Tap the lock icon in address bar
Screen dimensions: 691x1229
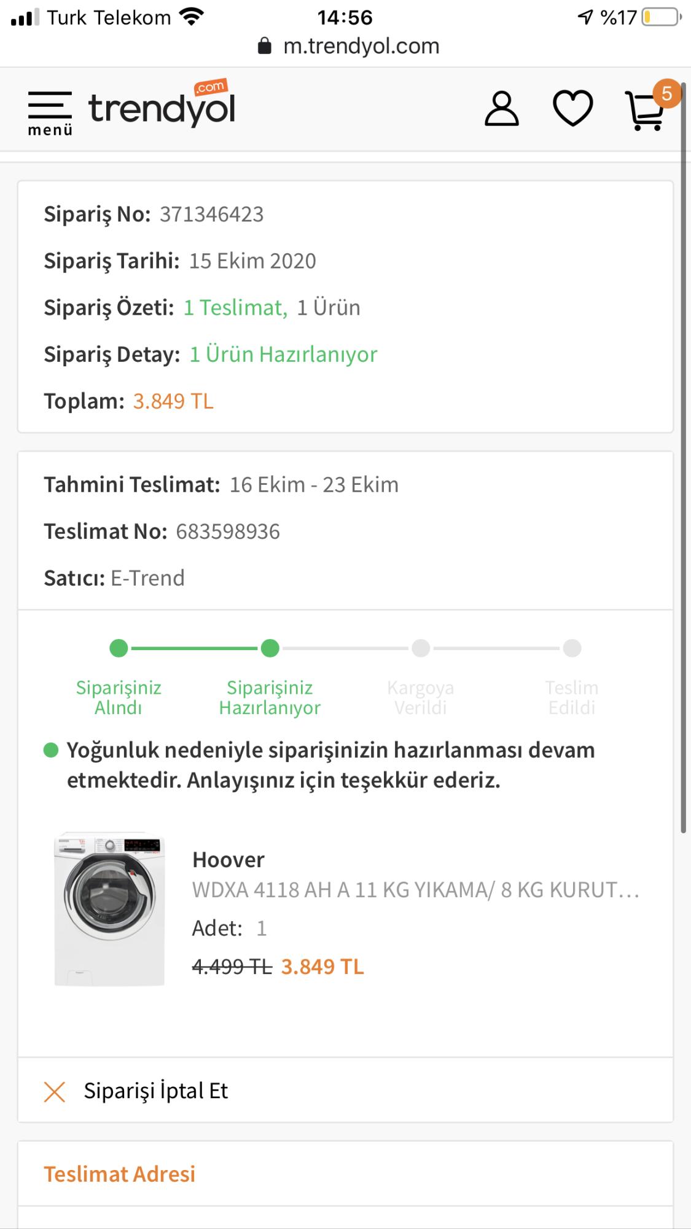pyautogui.click(x=265, y=46)
